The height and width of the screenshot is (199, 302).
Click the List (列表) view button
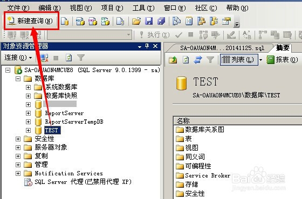[x=239, y=60]
